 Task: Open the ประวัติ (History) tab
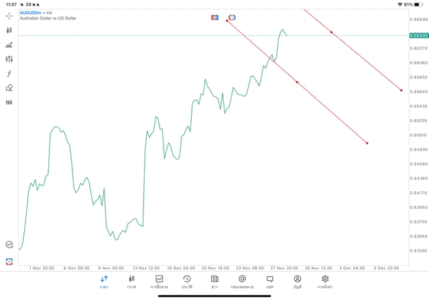pos(186,282)
